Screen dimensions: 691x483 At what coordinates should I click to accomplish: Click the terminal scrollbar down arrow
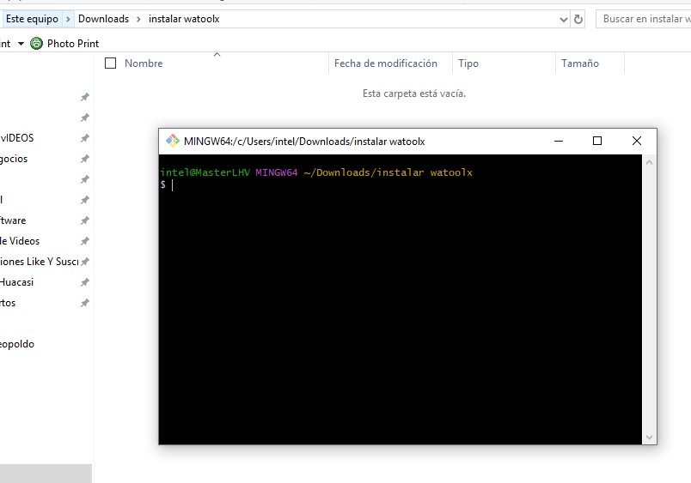point(650,438)
